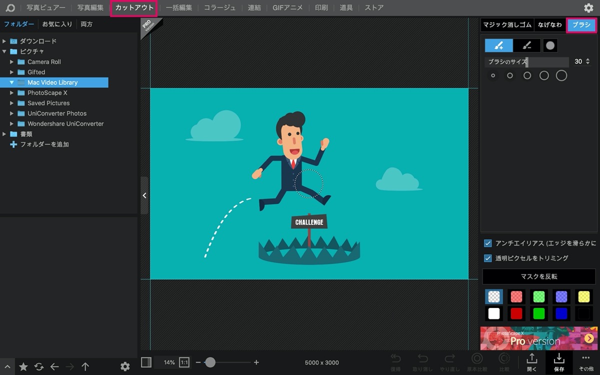Click the favorites star icon in bottom bar
Screen dimensions: 600x375
pos(23,366)
